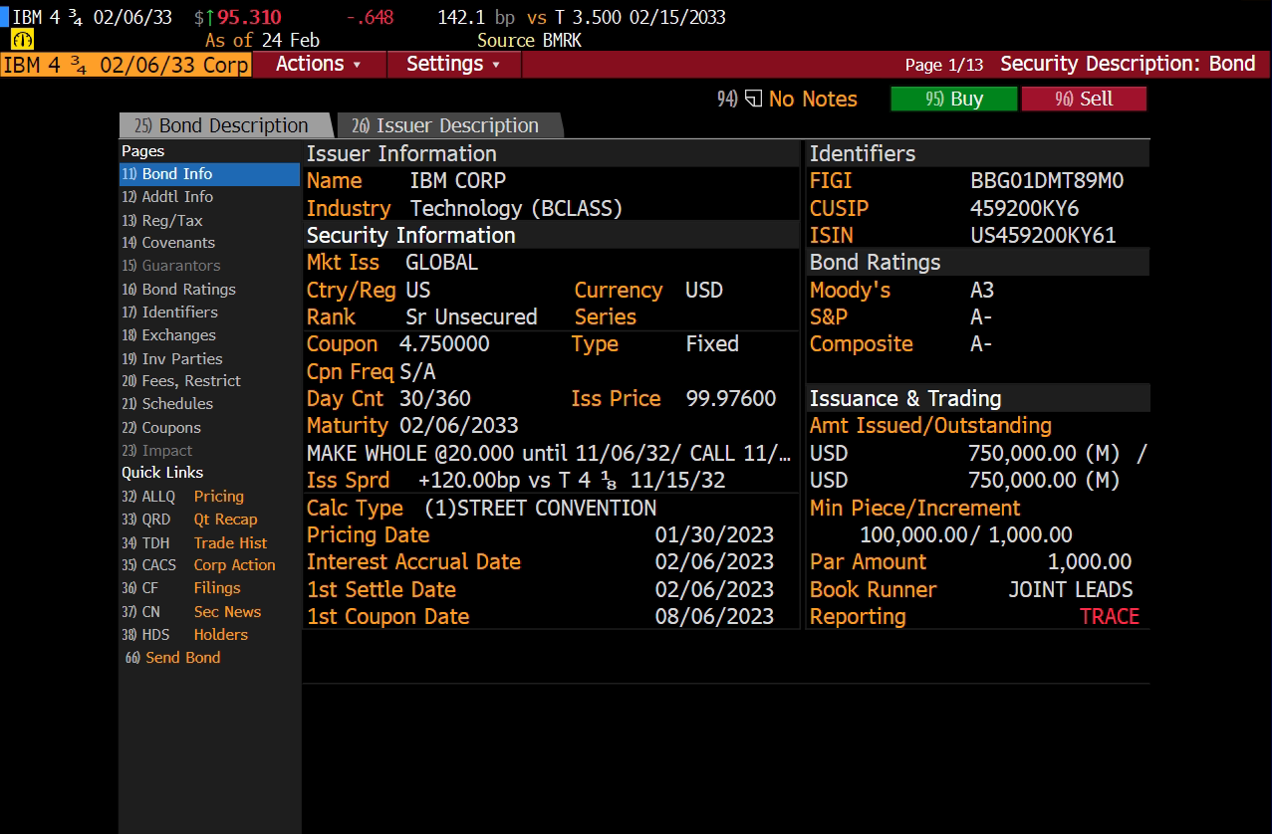This screenshot has height=834, width=1272.
Task: Click the Min Piece value 100,000.00/ 1,000.00
Action: pyautogui.click(x=965, y=535)
